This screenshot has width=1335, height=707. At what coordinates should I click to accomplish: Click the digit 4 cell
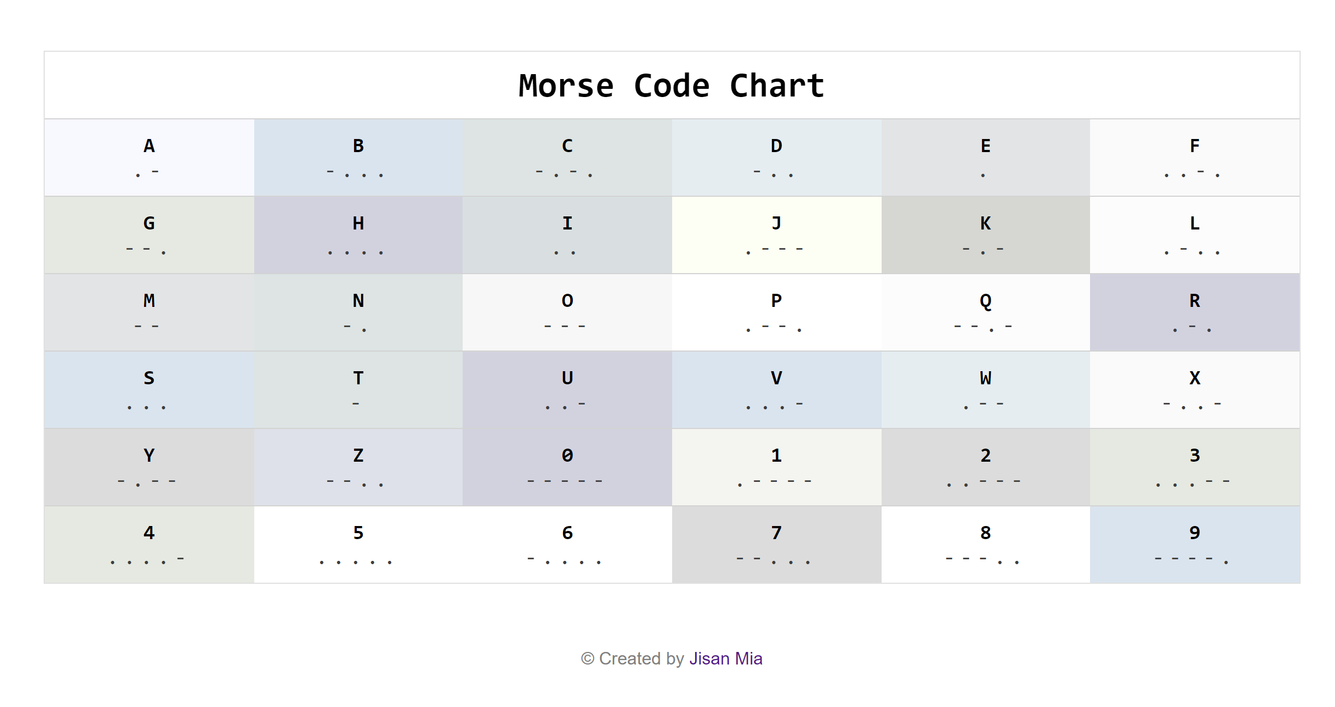148,544
